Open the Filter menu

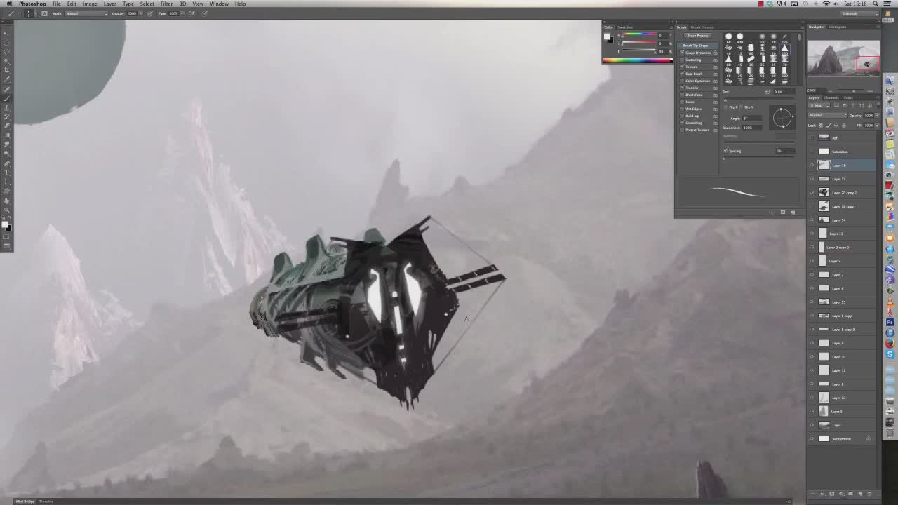pos(166,4)
